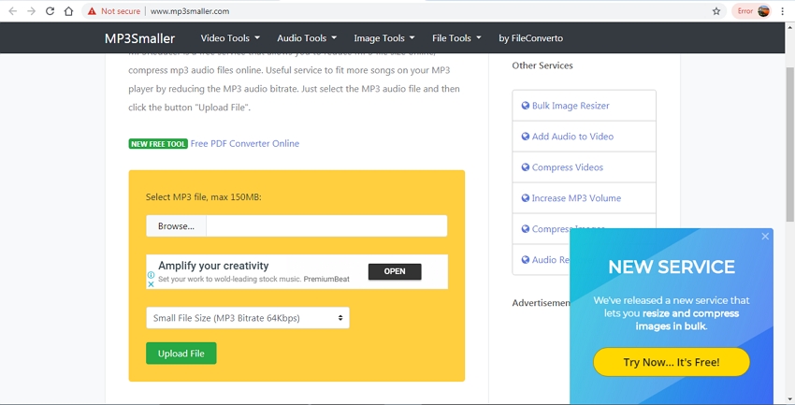Expand the Video Tools dropdown menu
The image size is (795, 405).
[x=231, y=38]
